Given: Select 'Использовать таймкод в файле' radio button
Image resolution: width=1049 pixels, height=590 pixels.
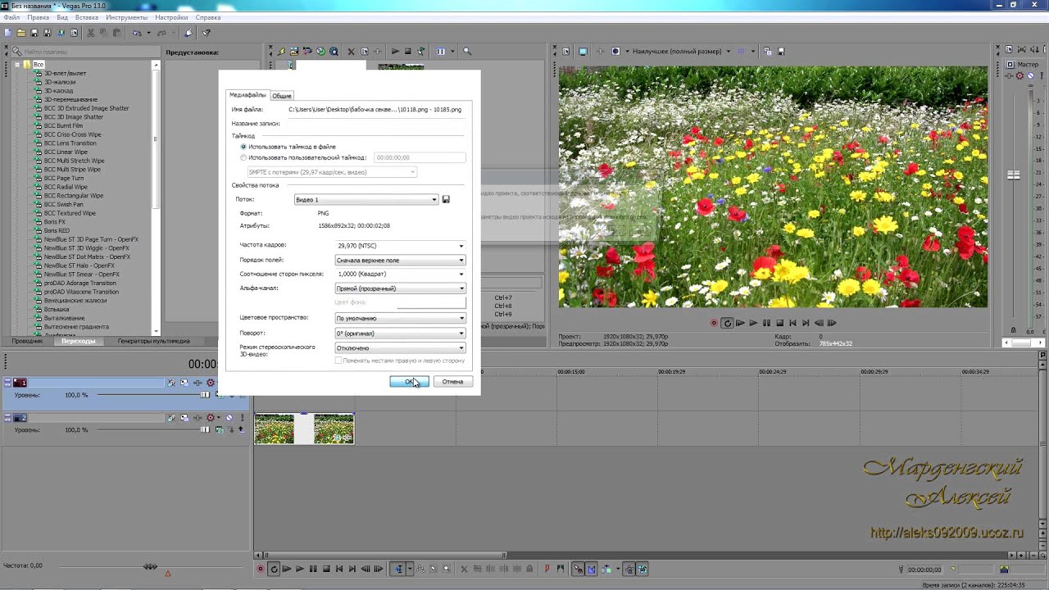Looking at the screenshot, I should click(243, 147).
